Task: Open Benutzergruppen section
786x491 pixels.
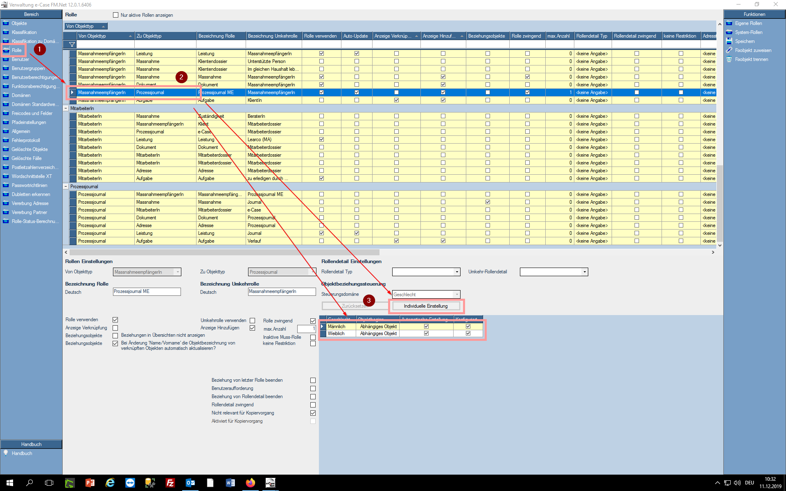Action: (28, 68)
